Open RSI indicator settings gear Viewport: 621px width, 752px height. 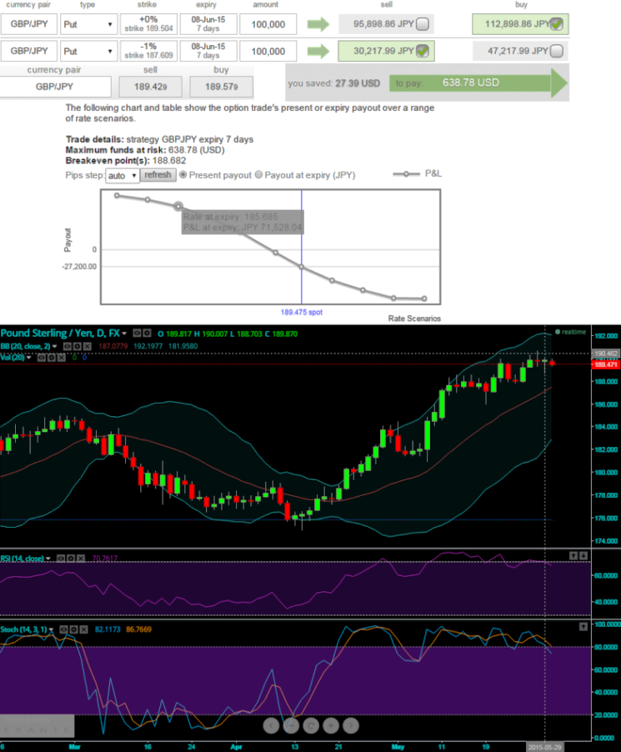(x=72, y=559)
